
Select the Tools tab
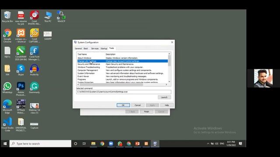[x=112, y=48]
